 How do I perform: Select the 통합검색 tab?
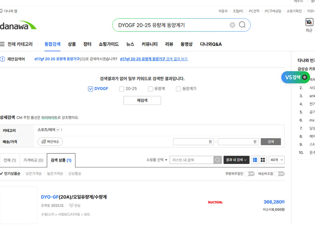click(x=52, y=44)
